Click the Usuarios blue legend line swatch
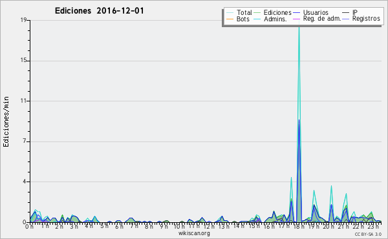The height and width of the screenshot is (239, 388). pyautogui.click(x=296, y=13)
